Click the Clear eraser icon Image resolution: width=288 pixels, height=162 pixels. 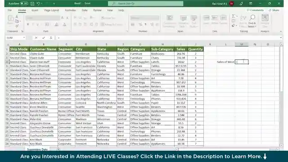(x=233, y=26)
